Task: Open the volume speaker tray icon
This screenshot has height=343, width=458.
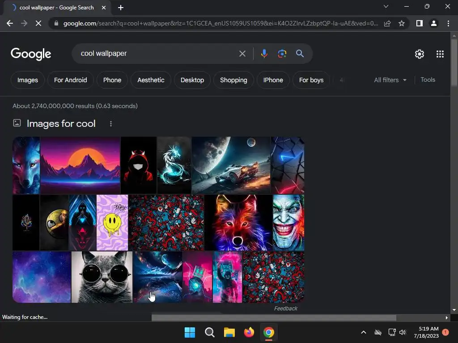Action: tap(403, 332)
